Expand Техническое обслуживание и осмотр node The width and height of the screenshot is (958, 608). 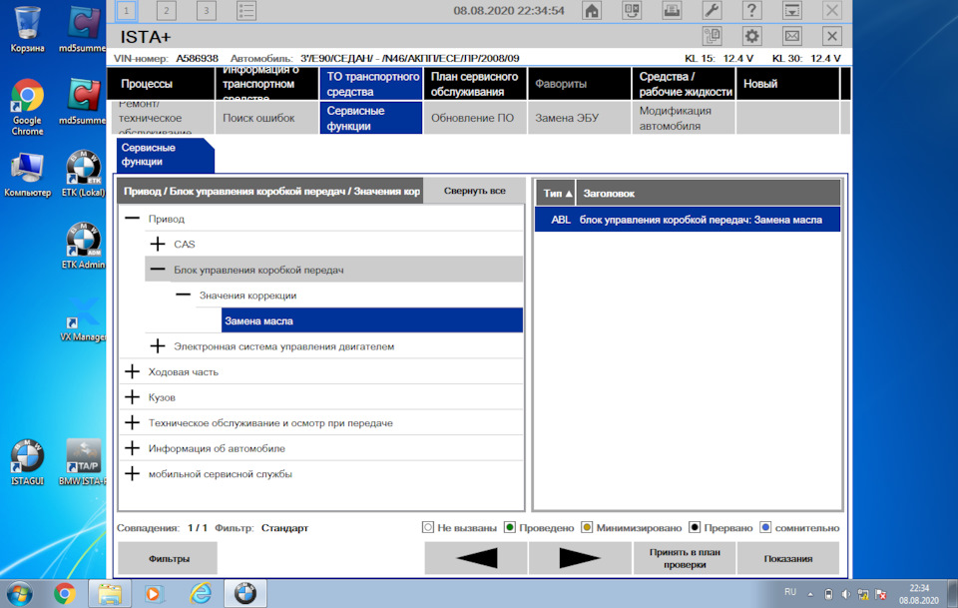[132, 423]
